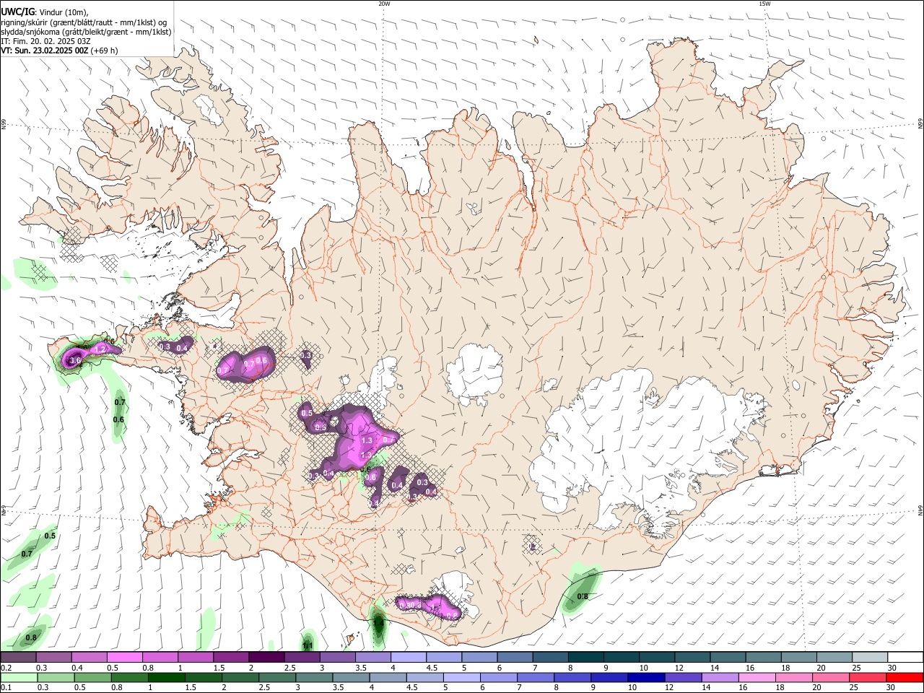Screen dimensions: 924x693
Task: Click the 1.4 value on the south coast
Action: tap(378, 622)
